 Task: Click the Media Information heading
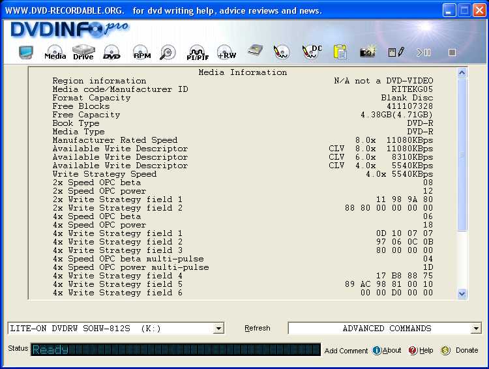coord(243,72)
